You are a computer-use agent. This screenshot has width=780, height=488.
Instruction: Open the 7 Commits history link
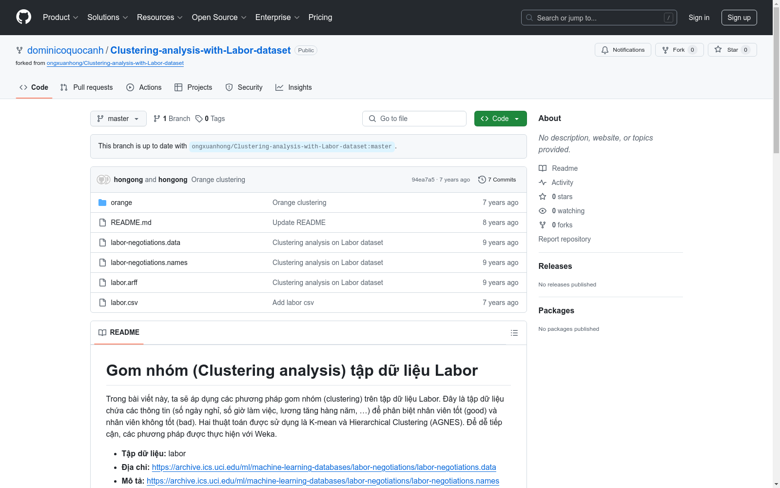click(497, 180)
